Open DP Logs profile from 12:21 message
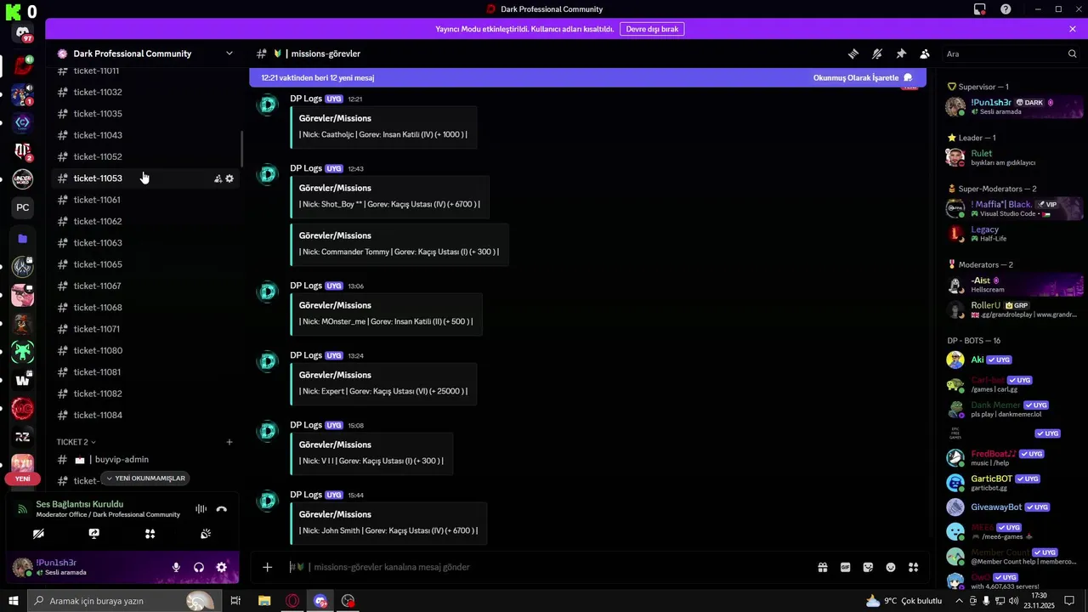Screen dimensions: 1088x612 click(x=305, y=99)
